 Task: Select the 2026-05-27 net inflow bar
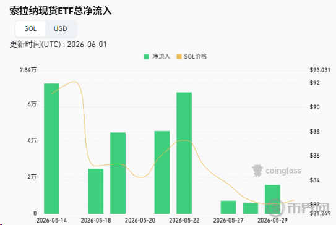click(x=228, y=207)
